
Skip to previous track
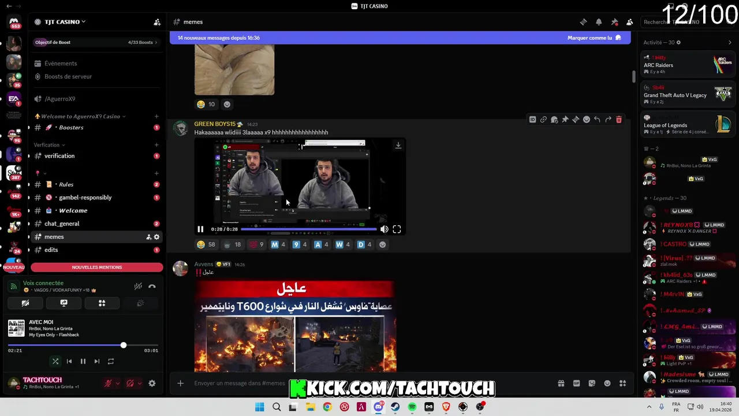pyautogui.click(x=69, y=361)
